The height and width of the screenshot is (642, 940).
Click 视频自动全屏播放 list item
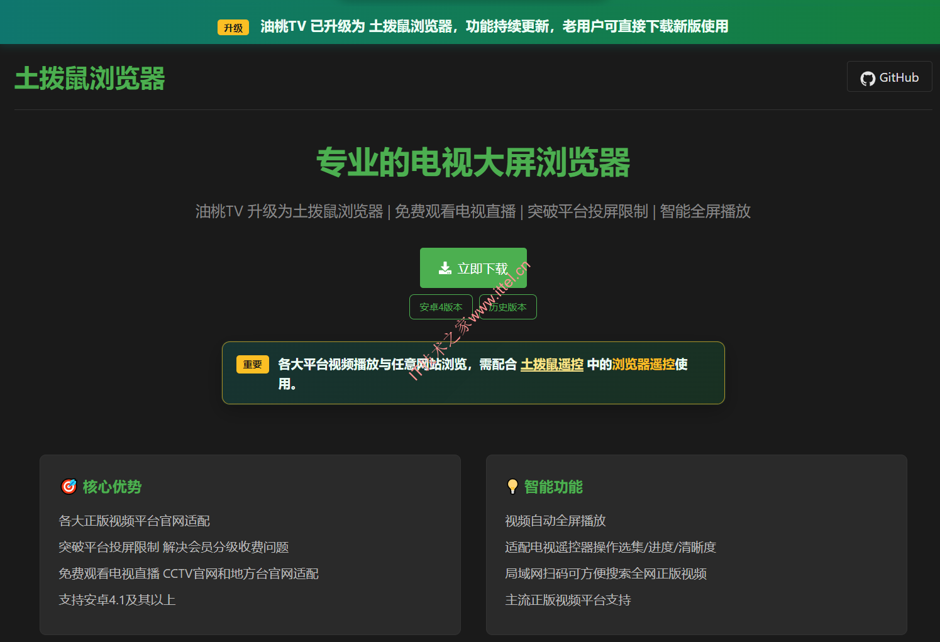(555, 521)
